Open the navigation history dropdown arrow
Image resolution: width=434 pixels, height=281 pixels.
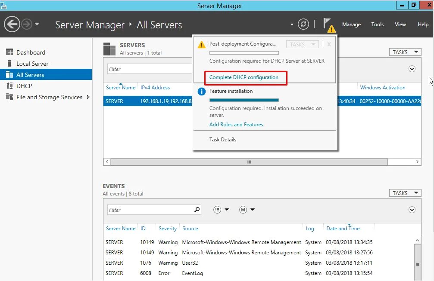pos(37,24)
